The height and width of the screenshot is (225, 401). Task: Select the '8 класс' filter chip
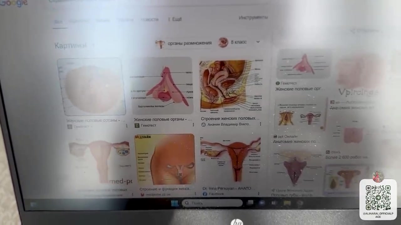(233, 42)
